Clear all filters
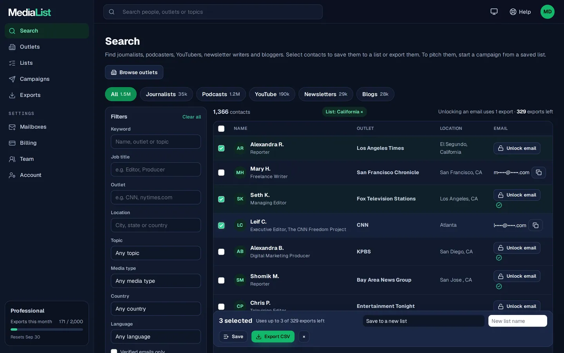The height and width of the screenshot is (353, 564). click(x=192, y=117)
